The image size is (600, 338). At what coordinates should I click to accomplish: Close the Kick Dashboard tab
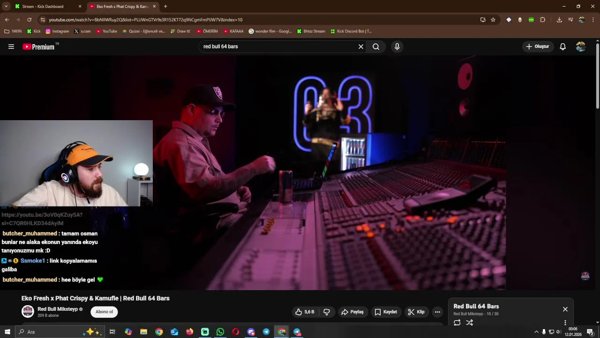point(80,7)
